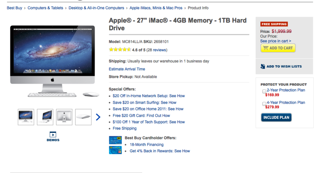
Task: Select the front view iMac thumbnail
Action: pyautogui.click(x=26, y=117)
